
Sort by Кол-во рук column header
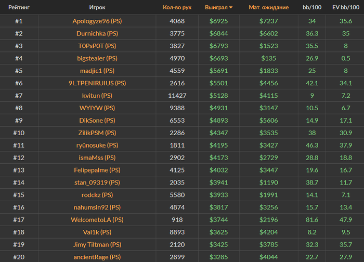[177, 8]
